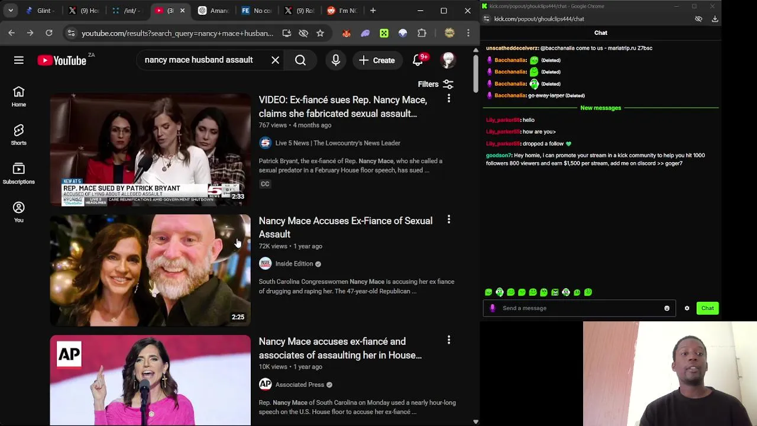Play the AP Nancy Mace thumbnail video
Image resolution: width=757 pixels, height=426 pixels.
coord(150,380)
